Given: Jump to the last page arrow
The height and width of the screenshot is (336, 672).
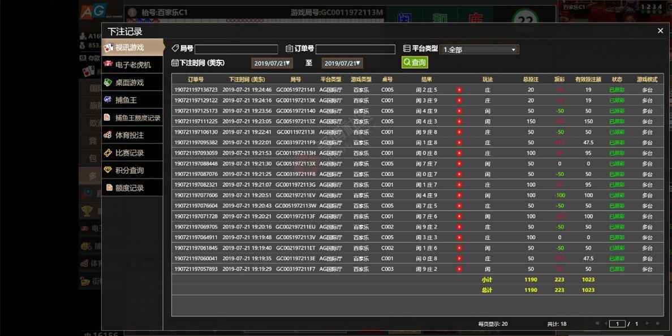Looking at the screenshot, I should pos(659,323).
